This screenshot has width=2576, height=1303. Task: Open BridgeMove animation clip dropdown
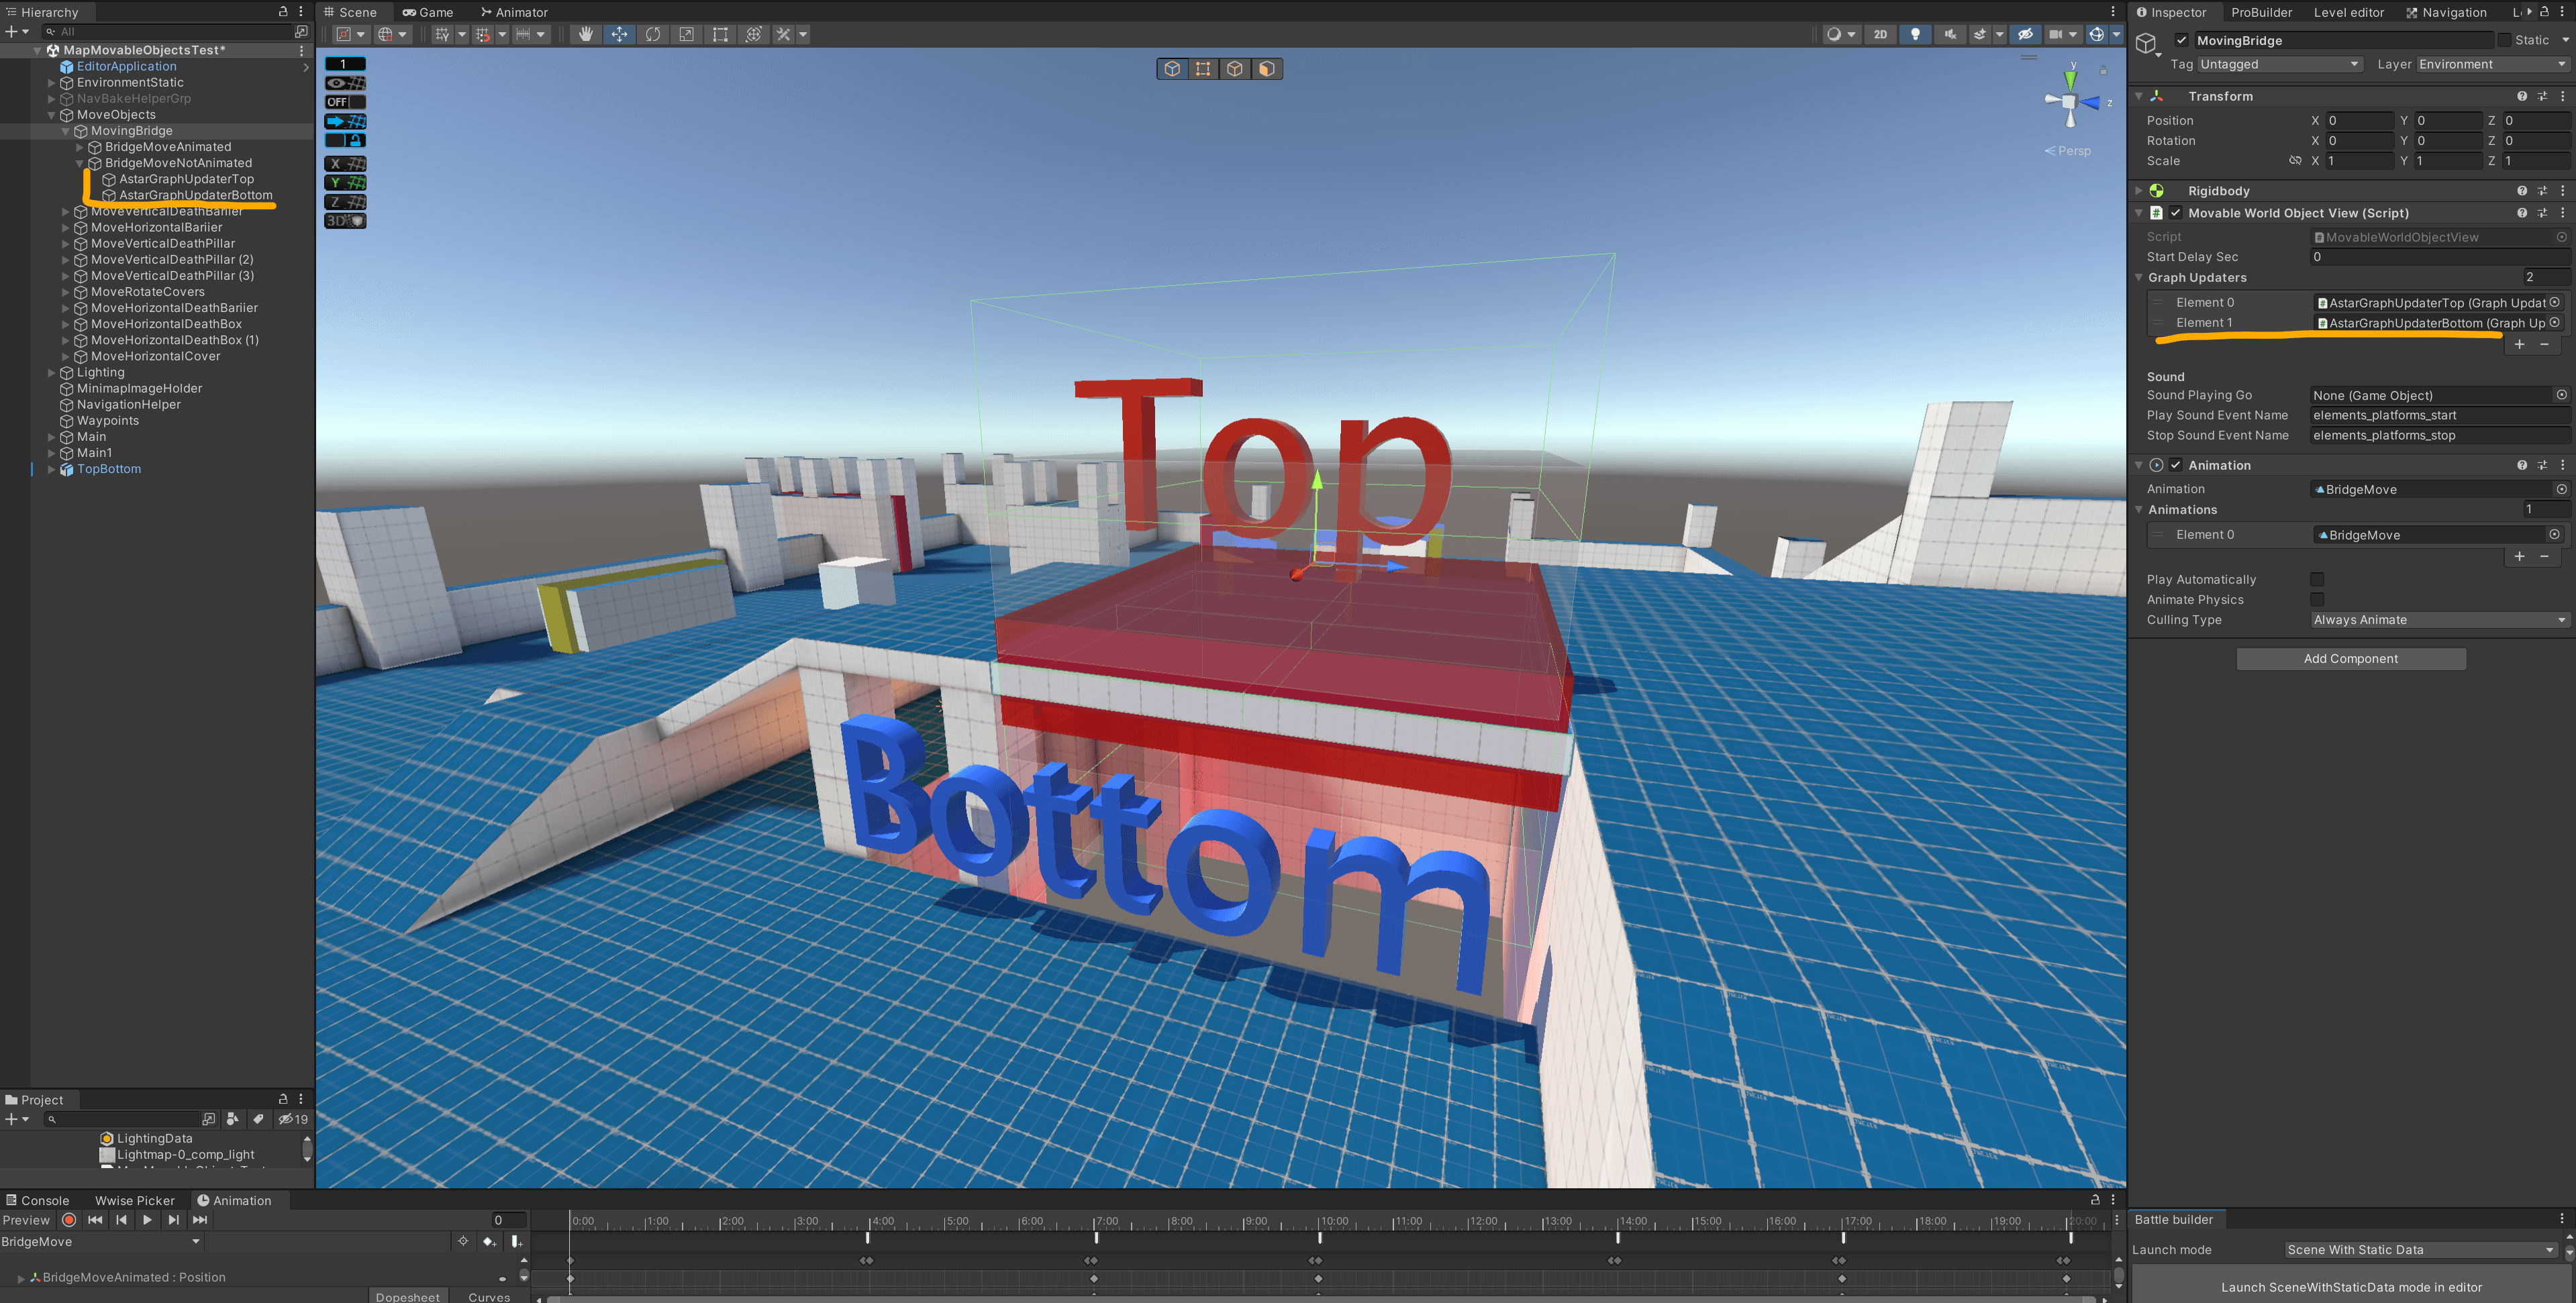[101, 1242]
